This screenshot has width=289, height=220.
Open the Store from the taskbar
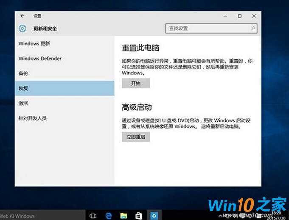pyautogui.click(x=139, y=216)
